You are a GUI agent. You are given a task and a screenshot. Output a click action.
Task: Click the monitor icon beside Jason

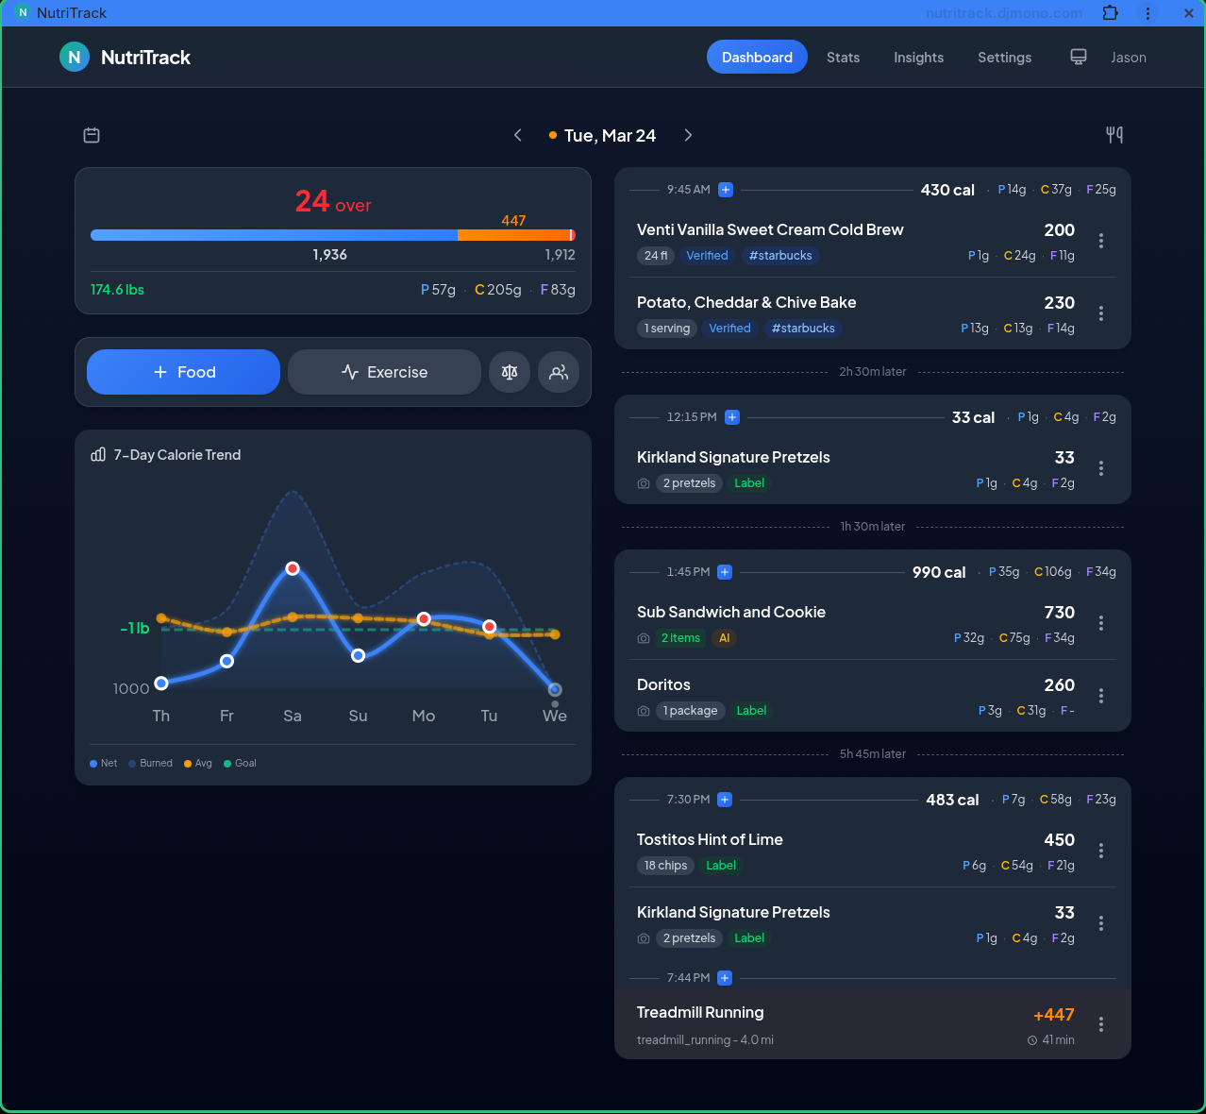click(x=1078, y=57)
